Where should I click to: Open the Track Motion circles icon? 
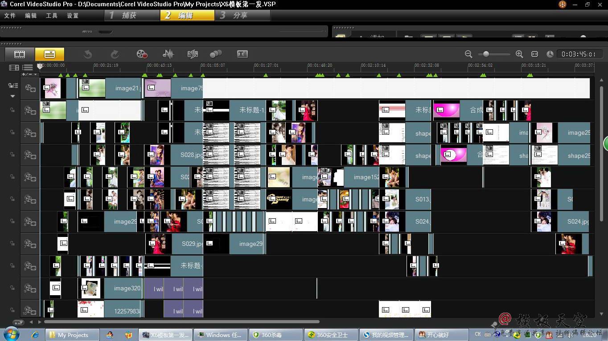coord(216,54)
